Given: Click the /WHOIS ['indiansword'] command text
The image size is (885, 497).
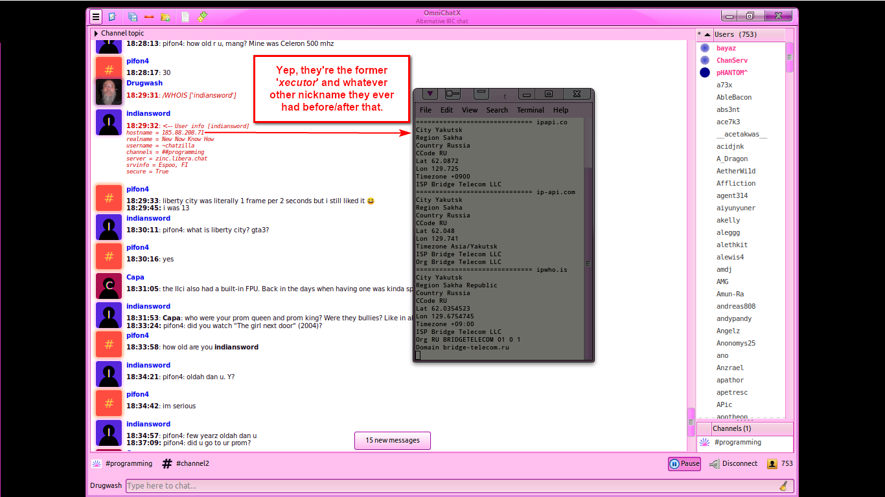Looking at the screenshot, I should point(199,95).
